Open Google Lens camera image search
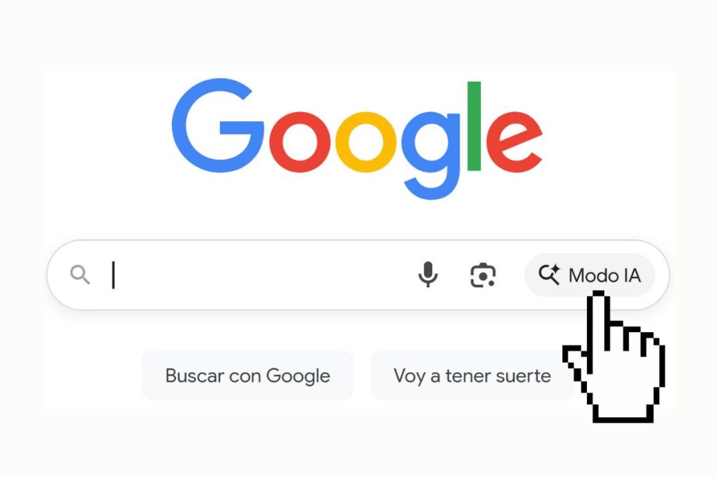This screenshot has width=718, height=478. point(483,275)
